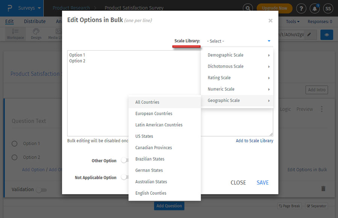338x218 pixels.
Task: Open the Add to Scale Library link
Action: 254,140
